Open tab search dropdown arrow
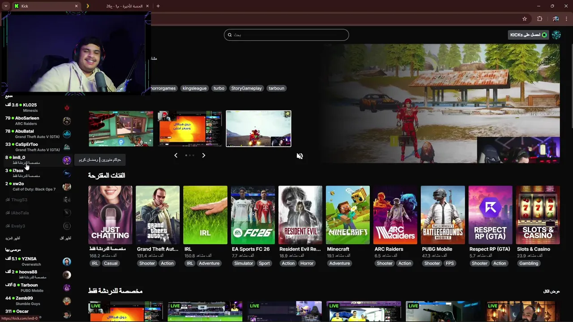This screenshot has height=322, width=573. pos(6,6)
